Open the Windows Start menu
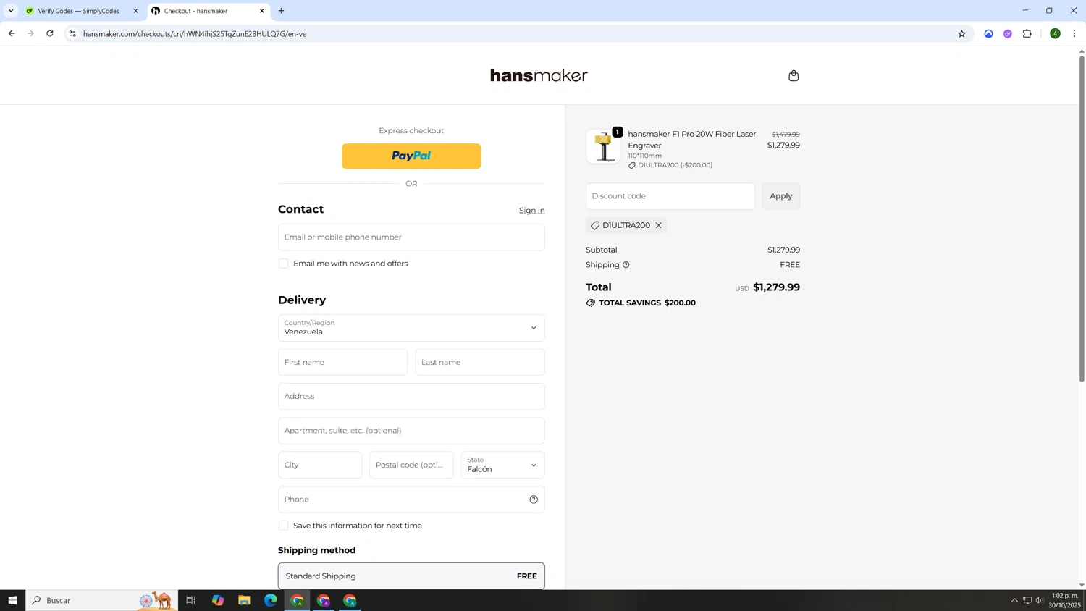This screenshot has width=1086, height=611. coord(12,600)
